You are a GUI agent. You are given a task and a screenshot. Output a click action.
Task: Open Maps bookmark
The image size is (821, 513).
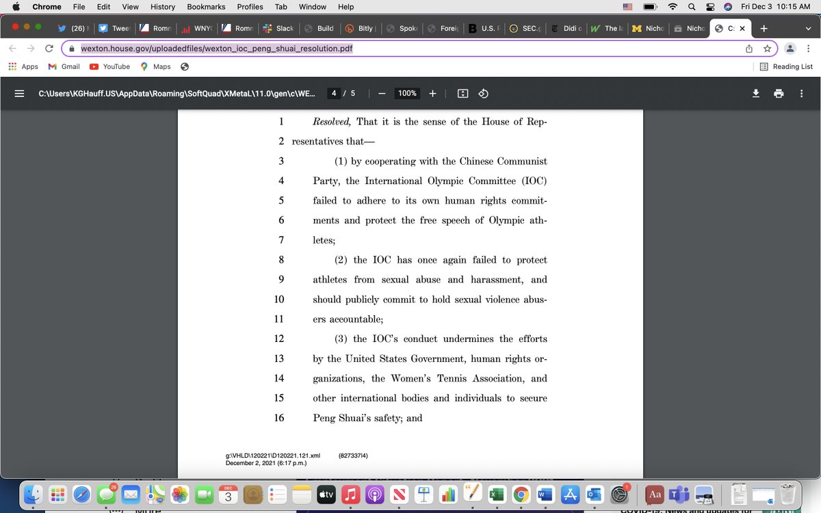[155, 66]
